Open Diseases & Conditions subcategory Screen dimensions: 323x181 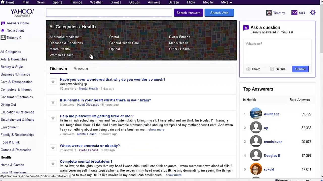click(66, 43)
